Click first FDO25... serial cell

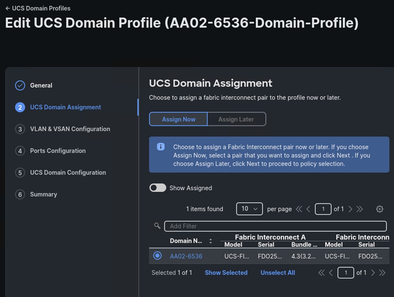click(270, 256)
